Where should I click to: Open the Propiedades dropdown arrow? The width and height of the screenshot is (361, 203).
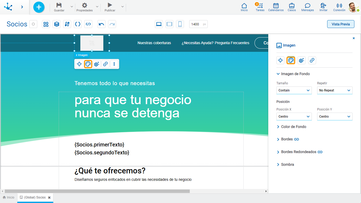pyautogui.click(x=97, y=7)
